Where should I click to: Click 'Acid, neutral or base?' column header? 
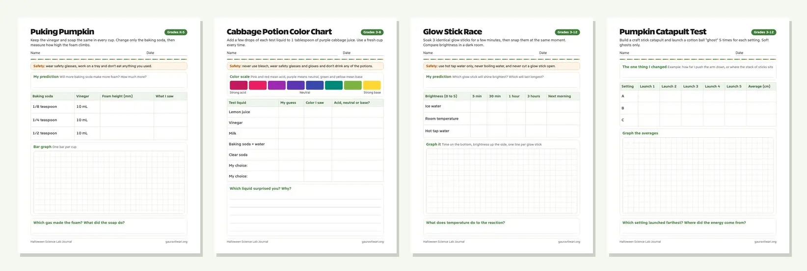click(x=352, y=103)
